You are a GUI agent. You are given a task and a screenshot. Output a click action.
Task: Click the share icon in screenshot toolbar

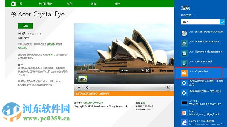pos(87,88)
